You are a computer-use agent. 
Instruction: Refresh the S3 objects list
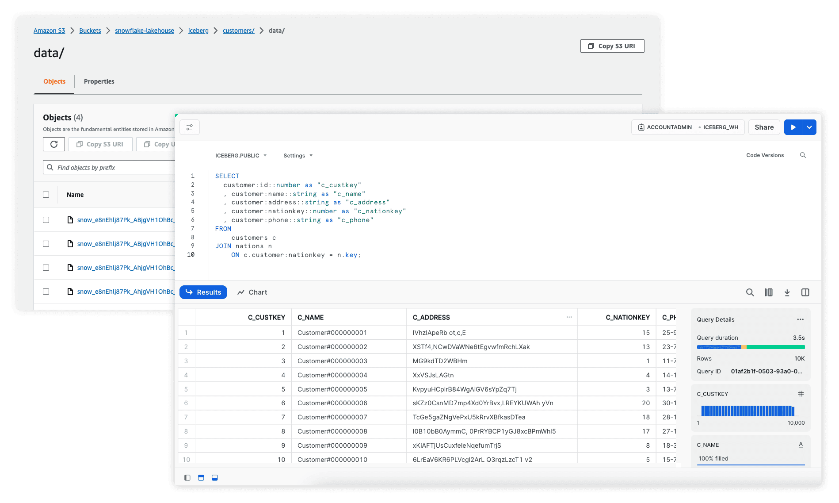tap(53, 144)
